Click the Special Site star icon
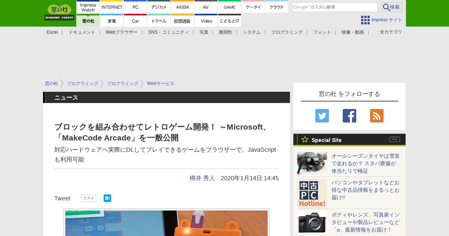The width and height of the screenshot is (449, 236). coord(305,139)
